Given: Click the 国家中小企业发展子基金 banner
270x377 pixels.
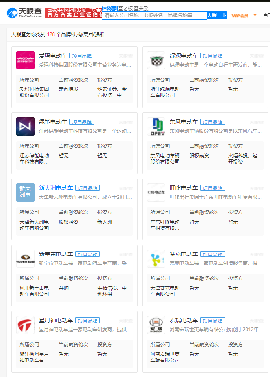Looking at the screenshot, I should click(x=73, y=13).
